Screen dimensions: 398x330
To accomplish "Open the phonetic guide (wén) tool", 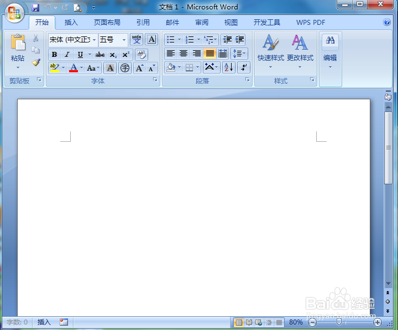I will (137, 39).
